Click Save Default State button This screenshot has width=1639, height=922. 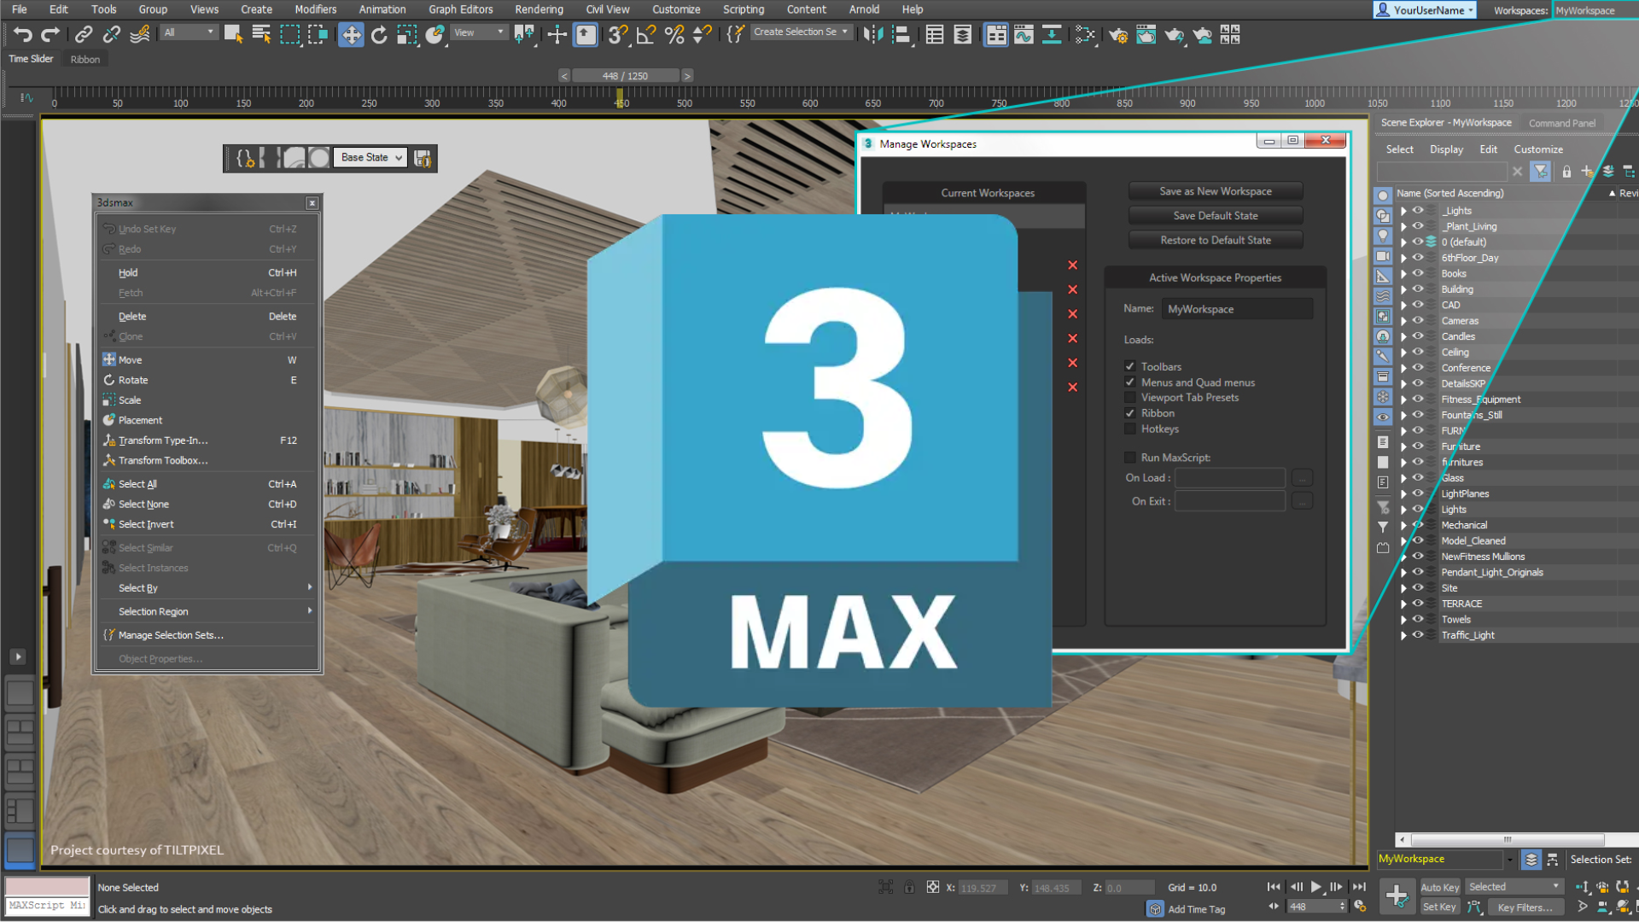point(1216,216)
